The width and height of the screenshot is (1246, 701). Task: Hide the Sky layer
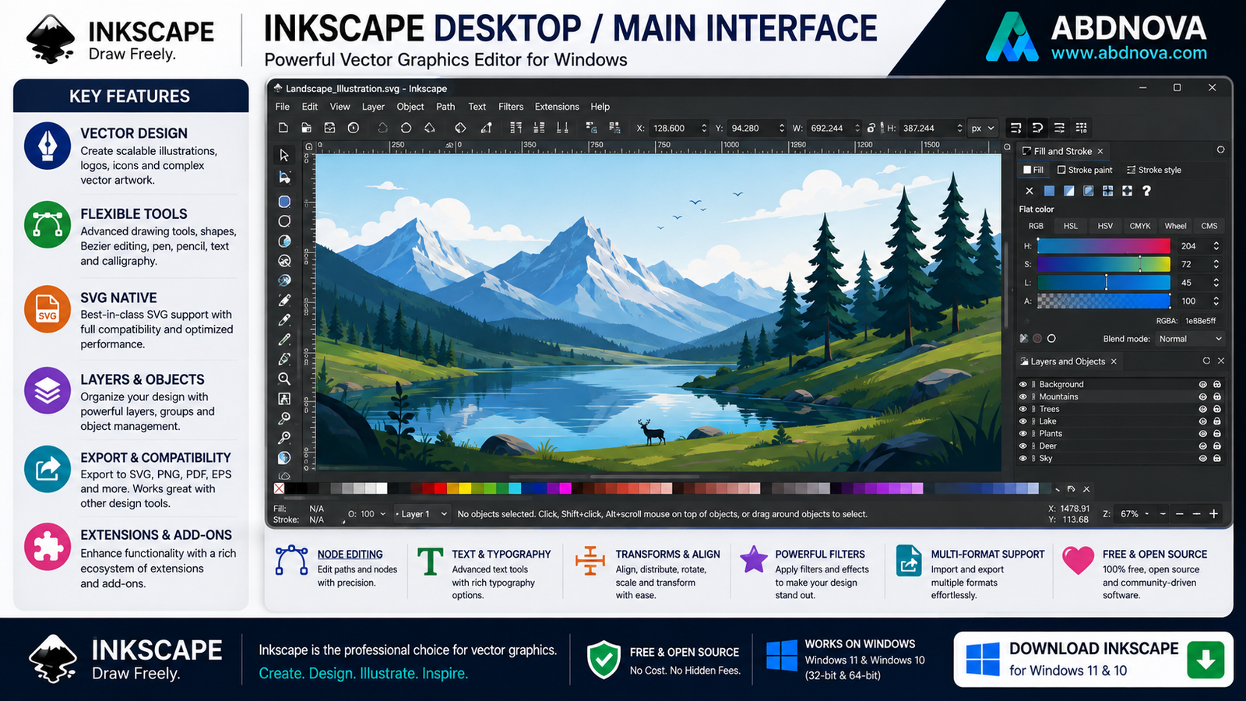pyautogui.click(x=1023, y=459)
